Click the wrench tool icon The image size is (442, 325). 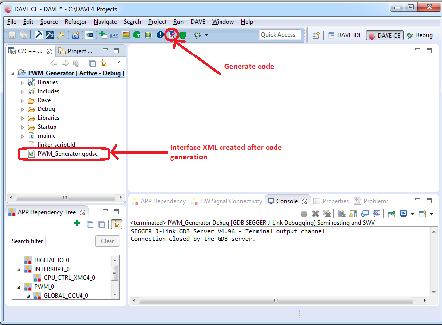click(x=61, y=35)
